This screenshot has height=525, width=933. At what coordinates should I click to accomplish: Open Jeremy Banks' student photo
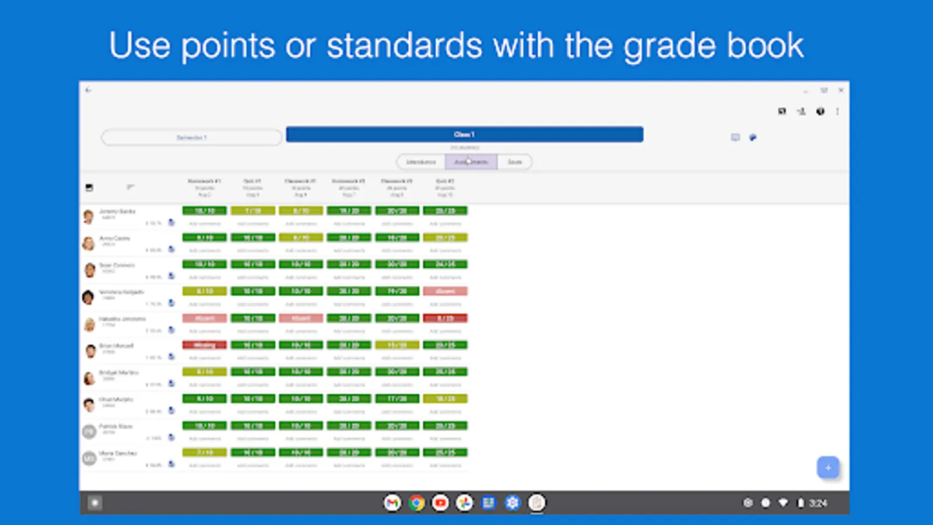pos(89,217)
